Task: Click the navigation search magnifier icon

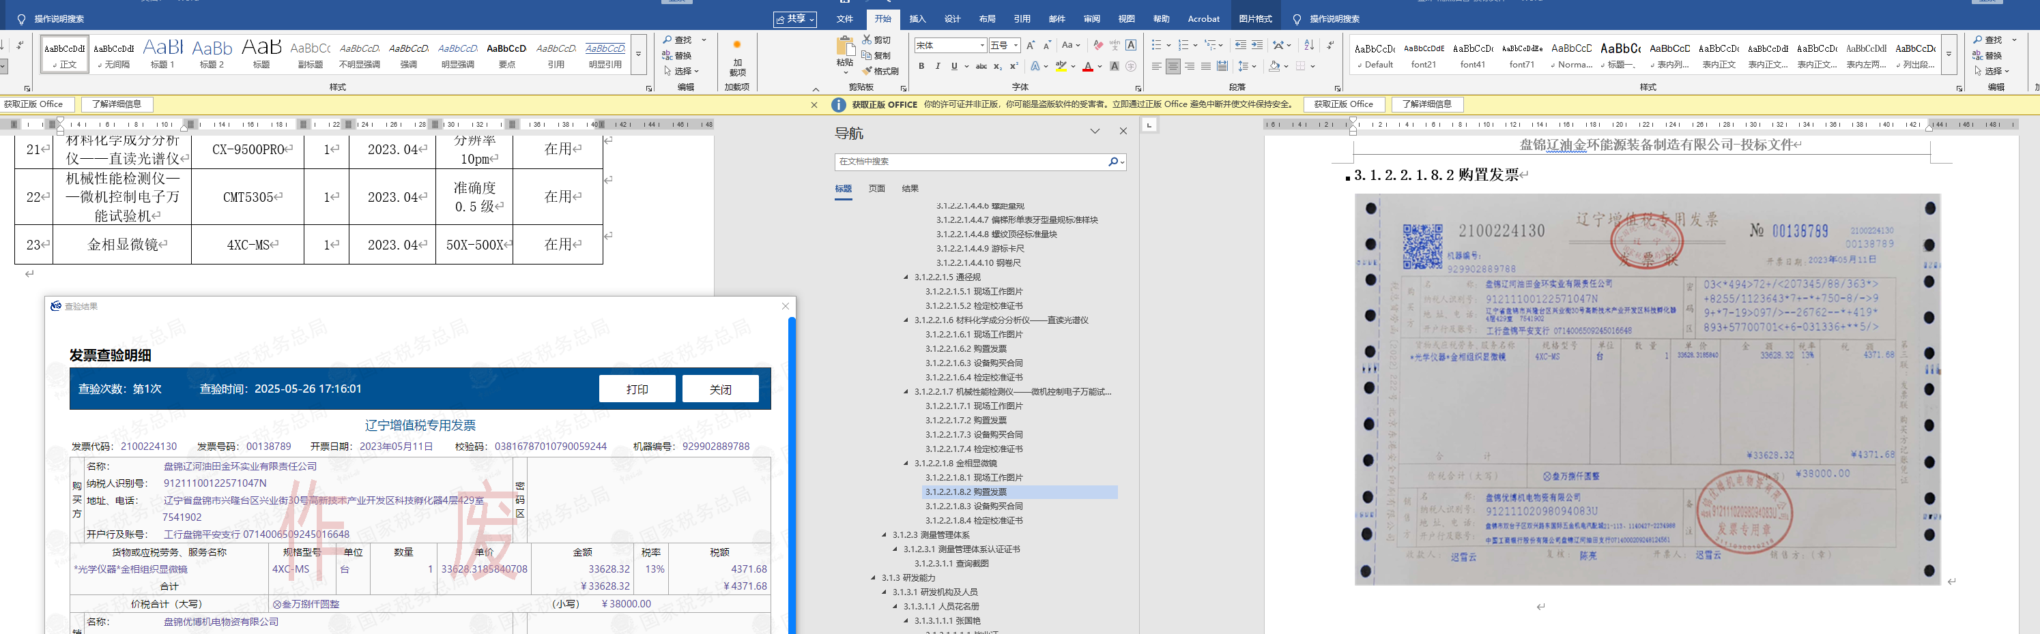Action: pos(1112,162)
